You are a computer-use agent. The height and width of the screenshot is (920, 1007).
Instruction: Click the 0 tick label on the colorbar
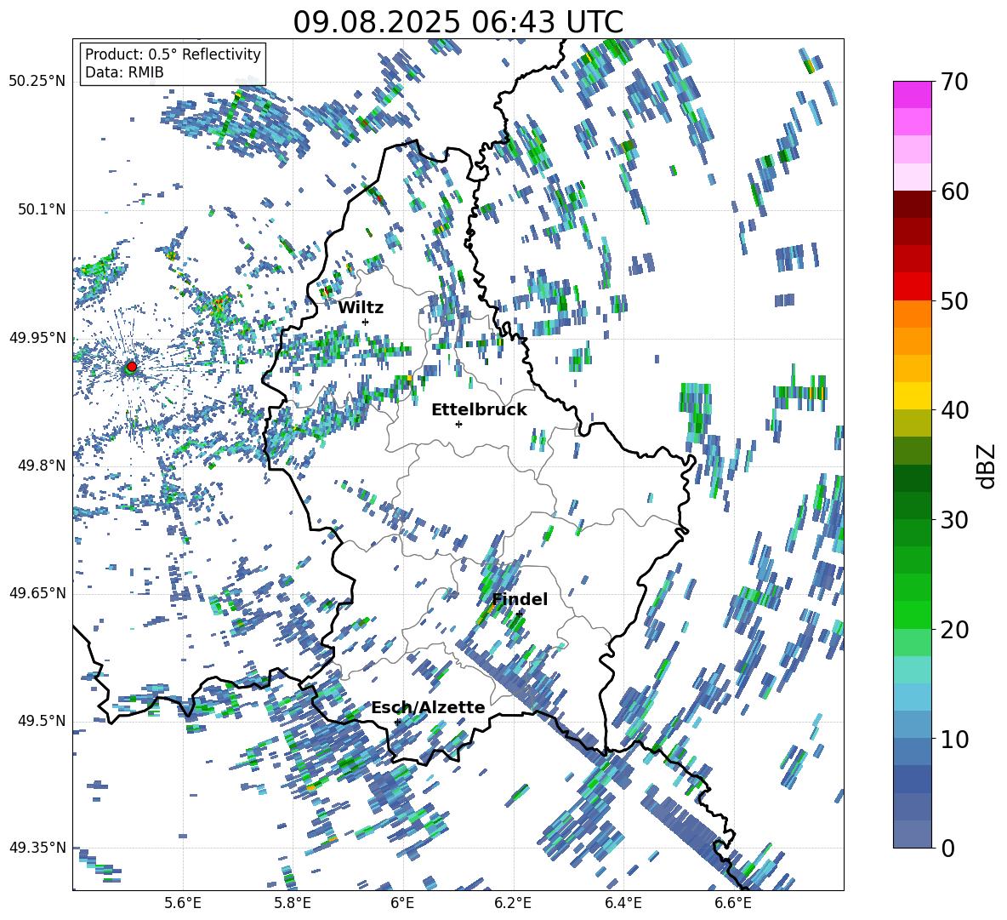click(x=947, y=848)
